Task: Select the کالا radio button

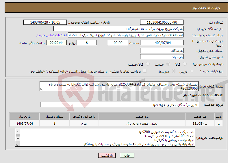Action: click(185, 64)
